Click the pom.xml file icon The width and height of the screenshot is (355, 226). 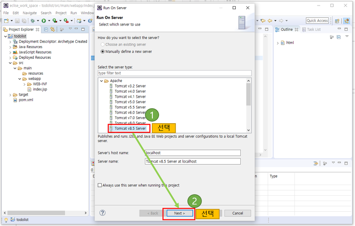pyautogui.click(x=15, y=100)
